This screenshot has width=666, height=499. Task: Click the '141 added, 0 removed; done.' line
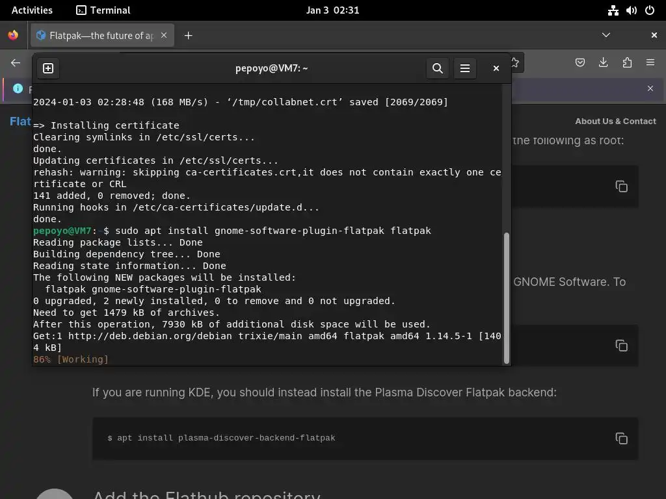click(112, 196)
